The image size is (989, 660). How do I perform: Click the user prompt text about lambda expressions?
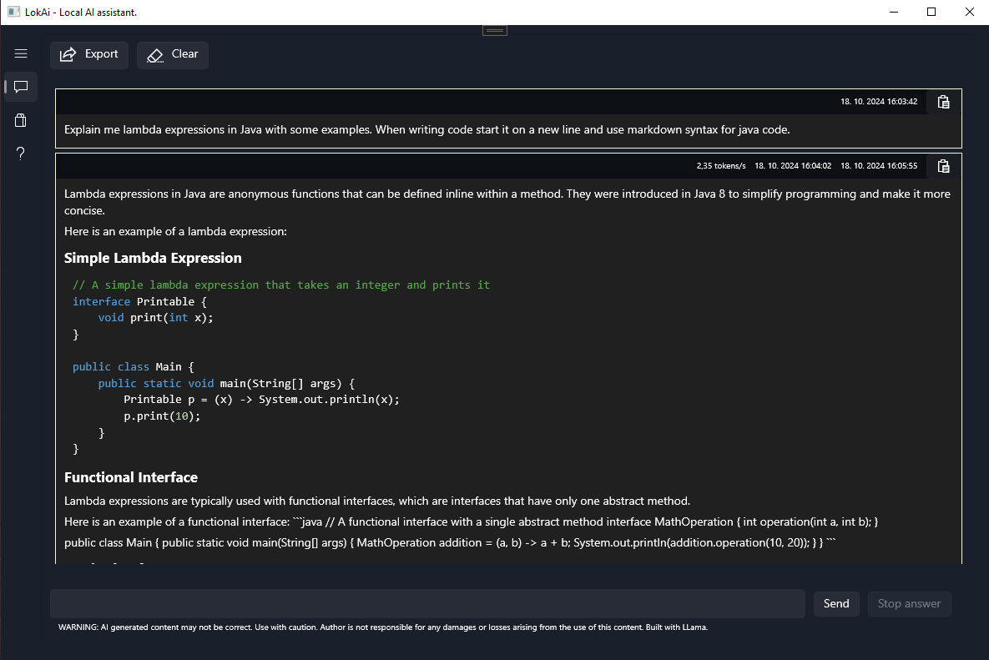(x=427, y=130)
